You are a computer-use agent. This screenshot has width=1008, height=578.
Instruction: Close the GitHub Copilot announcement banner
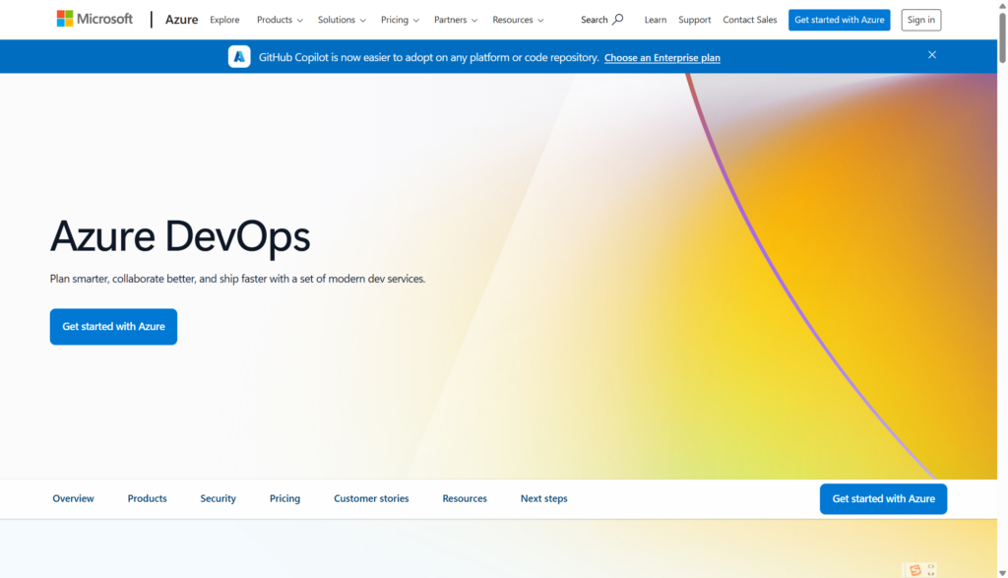coord(932,55)
